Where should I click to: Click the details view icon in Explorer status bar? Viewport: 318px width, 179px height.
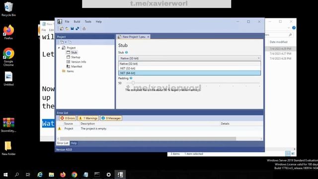pyautogui.click(x=288, y=154)
